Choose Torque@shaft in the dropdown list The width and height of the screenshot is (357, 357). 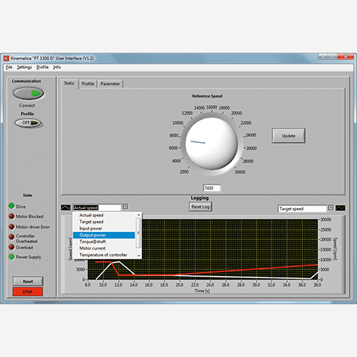click(x=104, y=242)
